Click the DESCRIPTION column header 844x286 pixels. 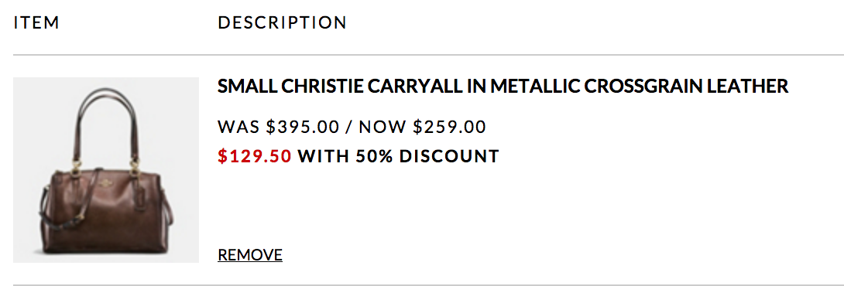283,22
